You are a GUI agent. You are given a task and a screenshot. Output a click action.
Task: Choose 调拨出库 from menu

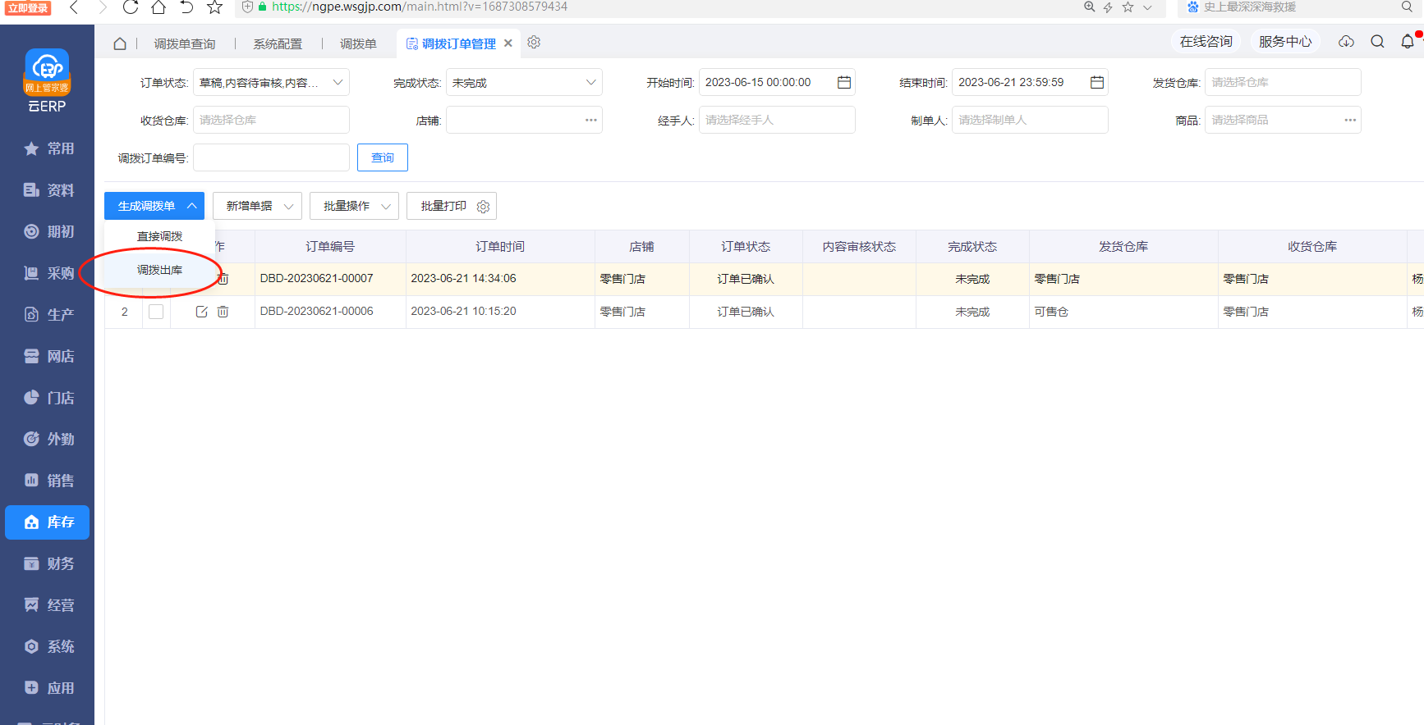159,270
